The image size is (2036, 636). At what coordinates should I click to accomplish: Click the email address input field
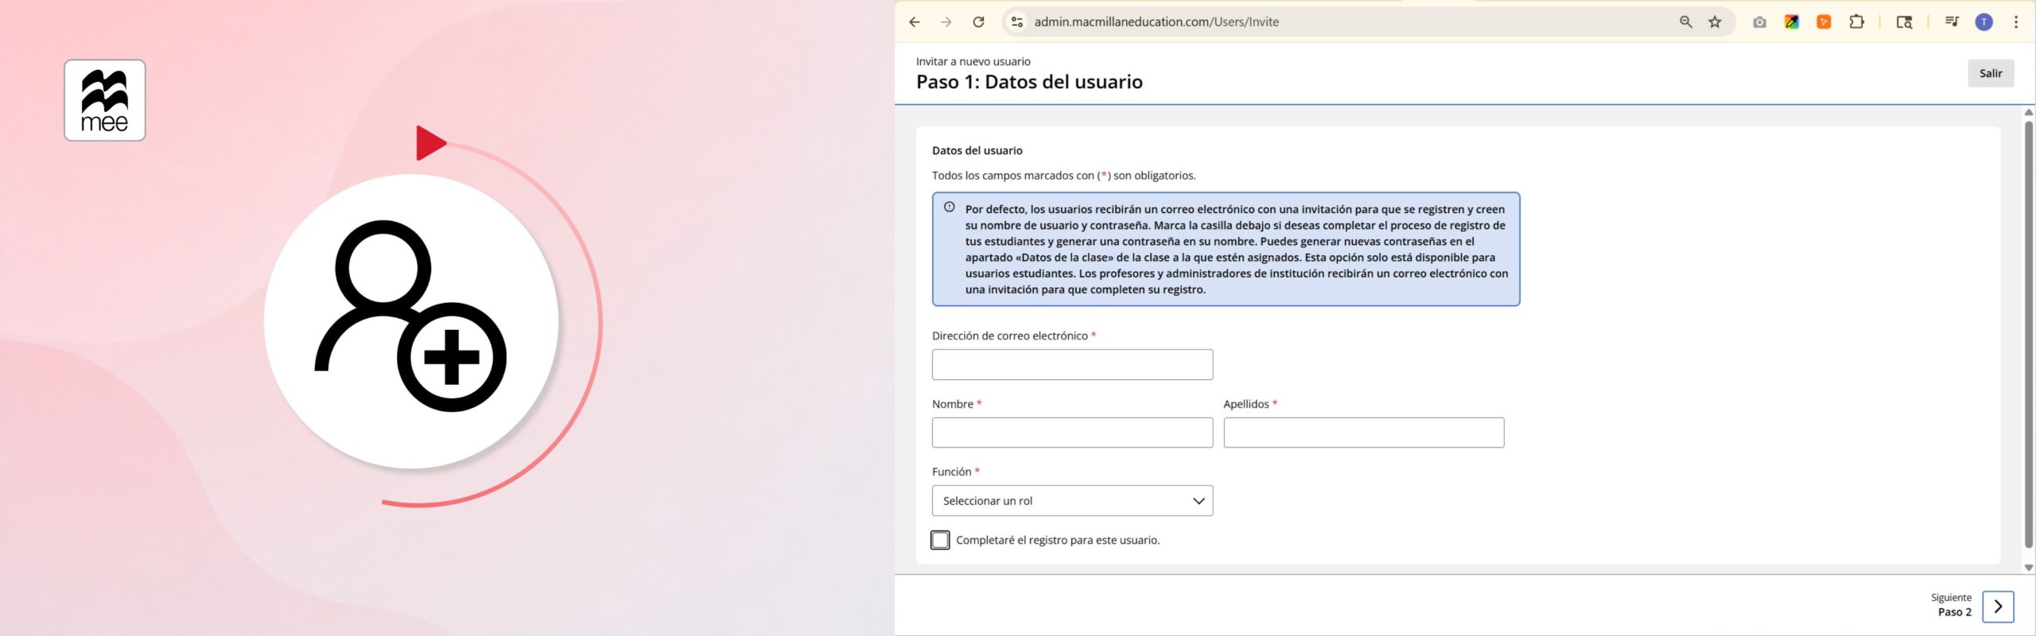point(1072,364)
